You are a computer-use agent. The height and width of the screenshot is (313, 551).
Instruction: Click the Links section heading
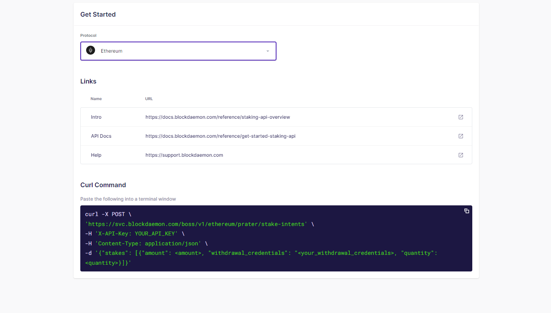pyautogui.click(x=88, y=81)
